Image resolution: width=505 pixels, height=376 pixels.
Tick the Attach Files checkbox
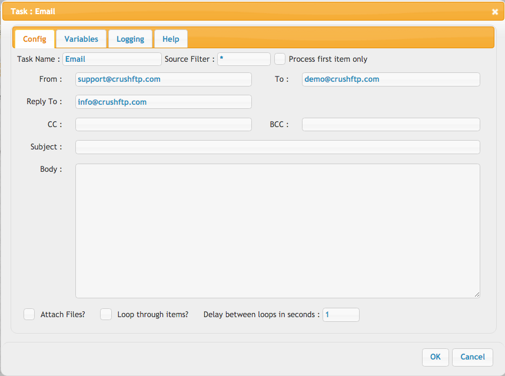point(29,314)
